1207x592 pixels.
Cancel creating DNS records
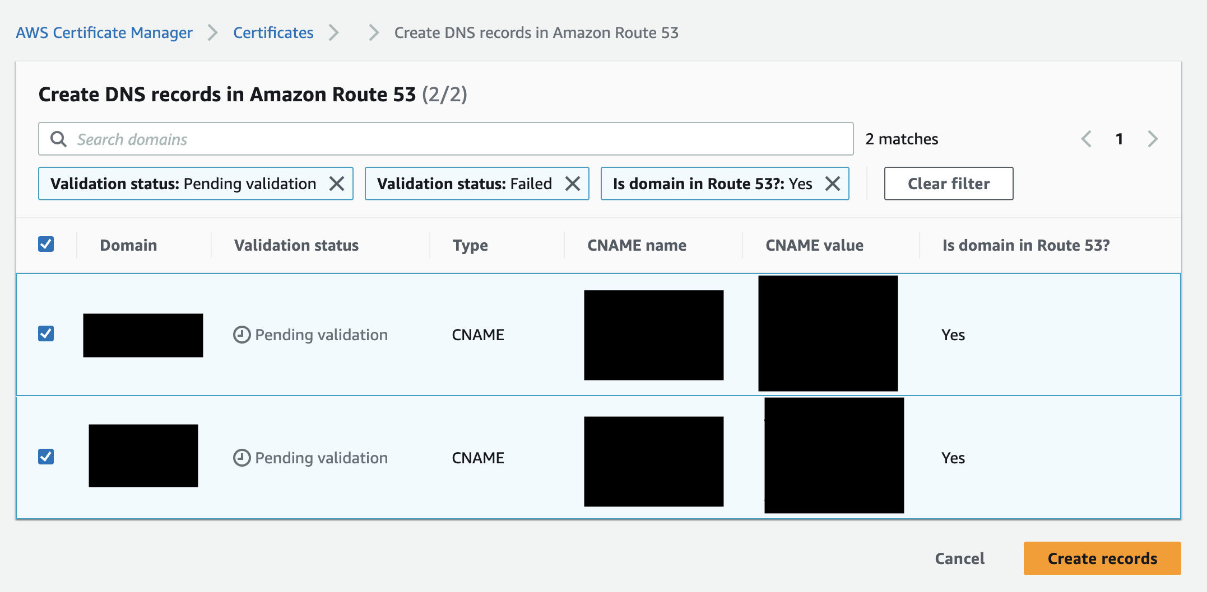(960, 558)
